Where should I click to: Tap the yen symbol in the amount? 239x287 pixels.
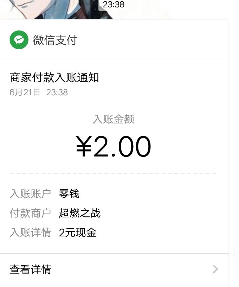(84, 147)
